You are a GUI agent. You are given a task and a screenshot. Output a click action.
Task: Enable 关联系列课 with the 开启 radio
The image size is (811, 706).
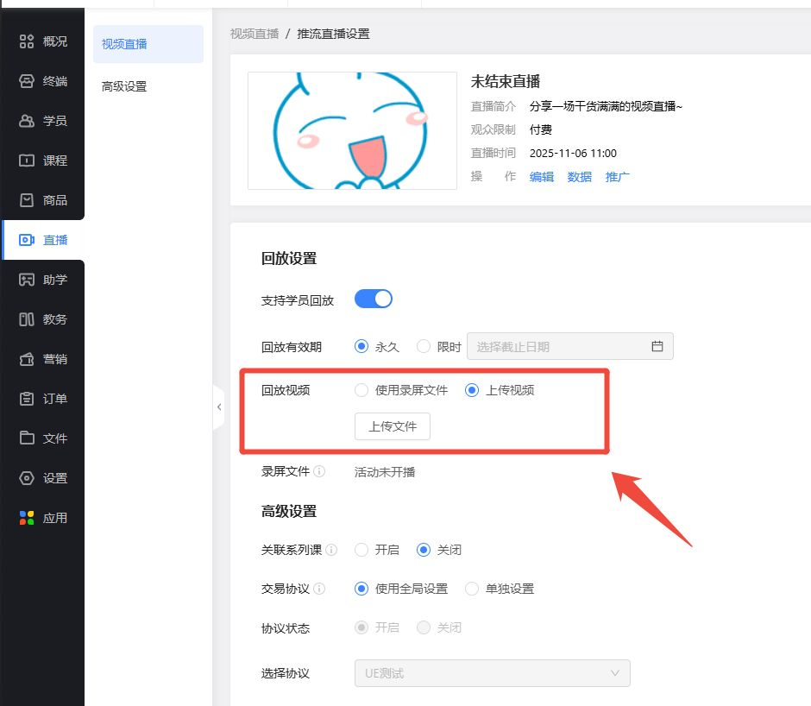tap(361, 550)
